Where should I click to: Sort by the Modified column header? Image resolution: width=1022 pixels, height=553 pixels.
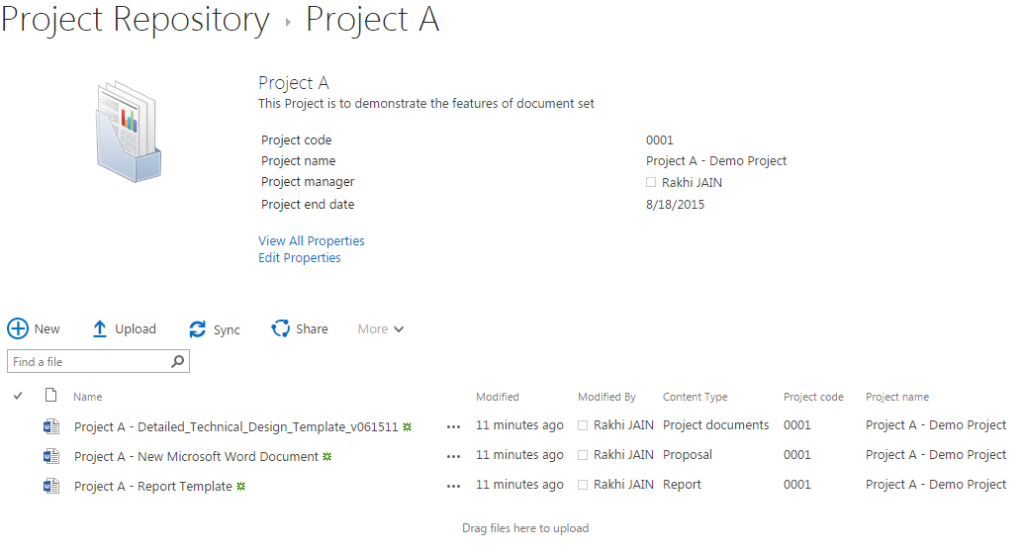(x=498, y=397)
